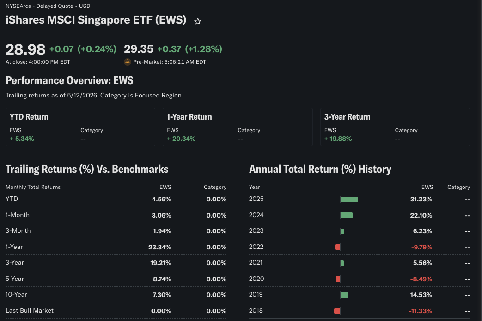
Task: Click the 2025 annual return 31.33%
Action: pyautogui.click(x=421, y=199)
